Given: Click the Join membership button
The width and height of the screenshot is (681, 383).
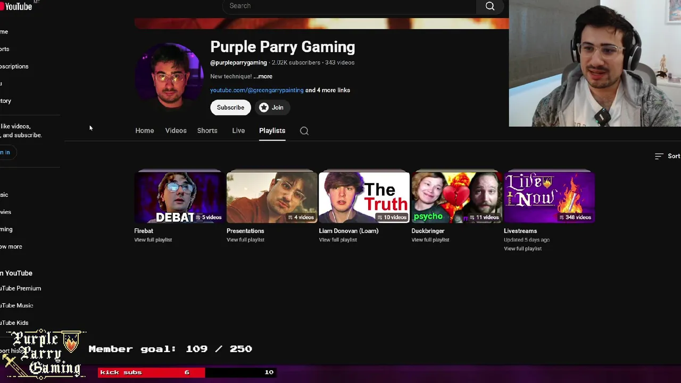Looking at the screenshot, I should 271,107.
